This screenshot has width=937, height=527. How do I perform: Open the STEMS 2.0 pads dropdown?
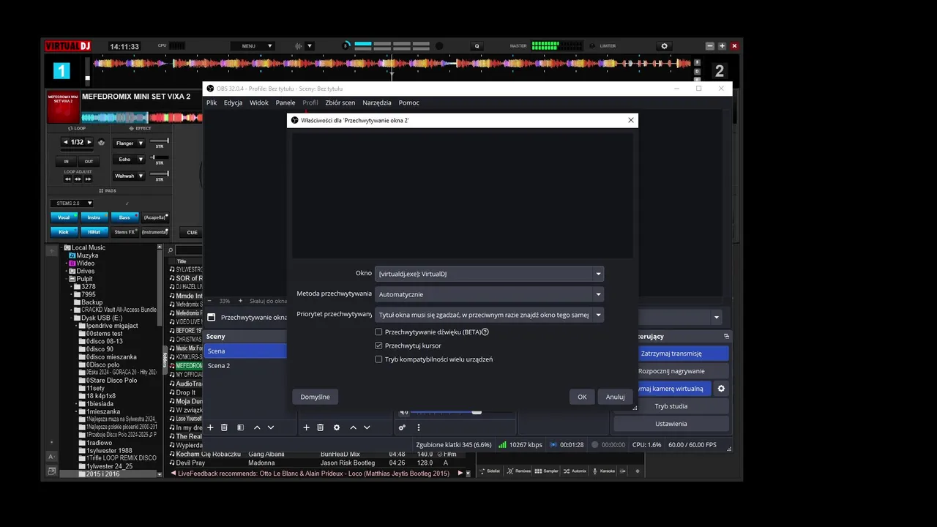point(72,203)
